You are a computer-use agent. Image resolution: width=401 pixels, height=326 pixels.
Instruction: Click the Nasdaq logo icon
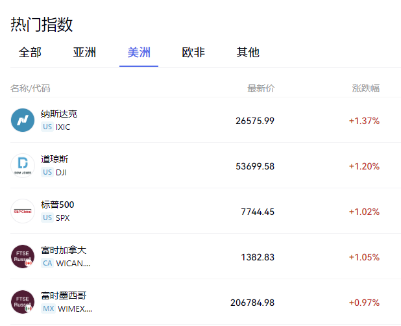(x=23, y=120)
